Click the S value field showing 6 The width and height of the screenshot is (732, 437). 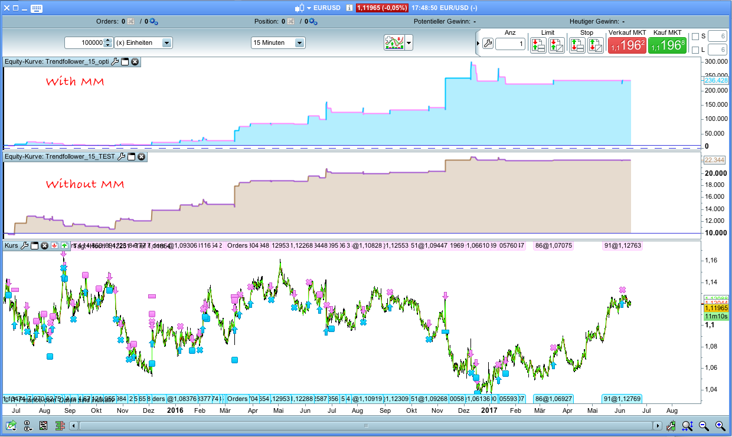click(x=717, y=36)
